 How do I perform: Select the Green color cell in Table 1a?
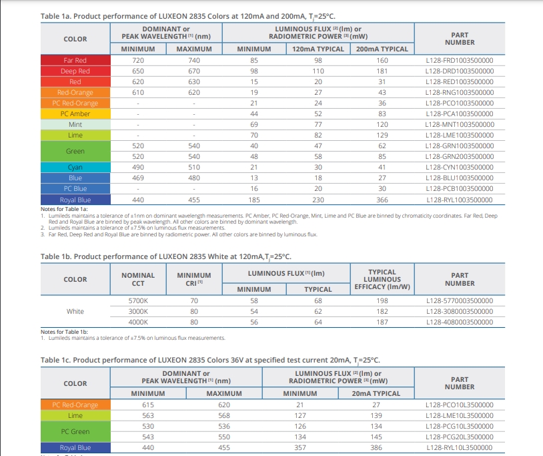75,151
